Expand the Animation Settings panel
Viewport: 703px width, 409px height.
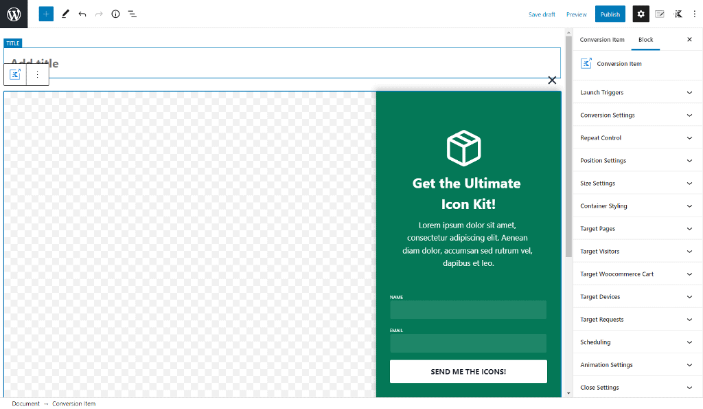click(x=635, y=364)
